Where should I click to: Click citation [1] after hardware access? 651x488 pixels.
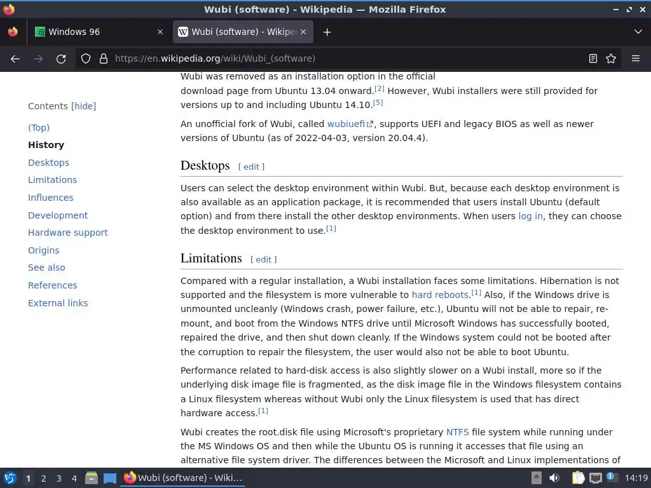263,411
